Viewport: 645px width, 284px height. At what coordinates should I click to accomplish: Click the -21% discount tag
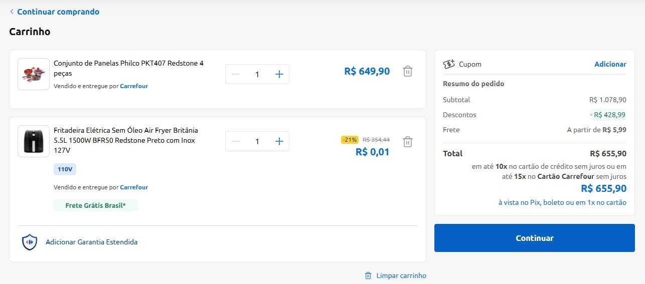(x=350, y=140)
